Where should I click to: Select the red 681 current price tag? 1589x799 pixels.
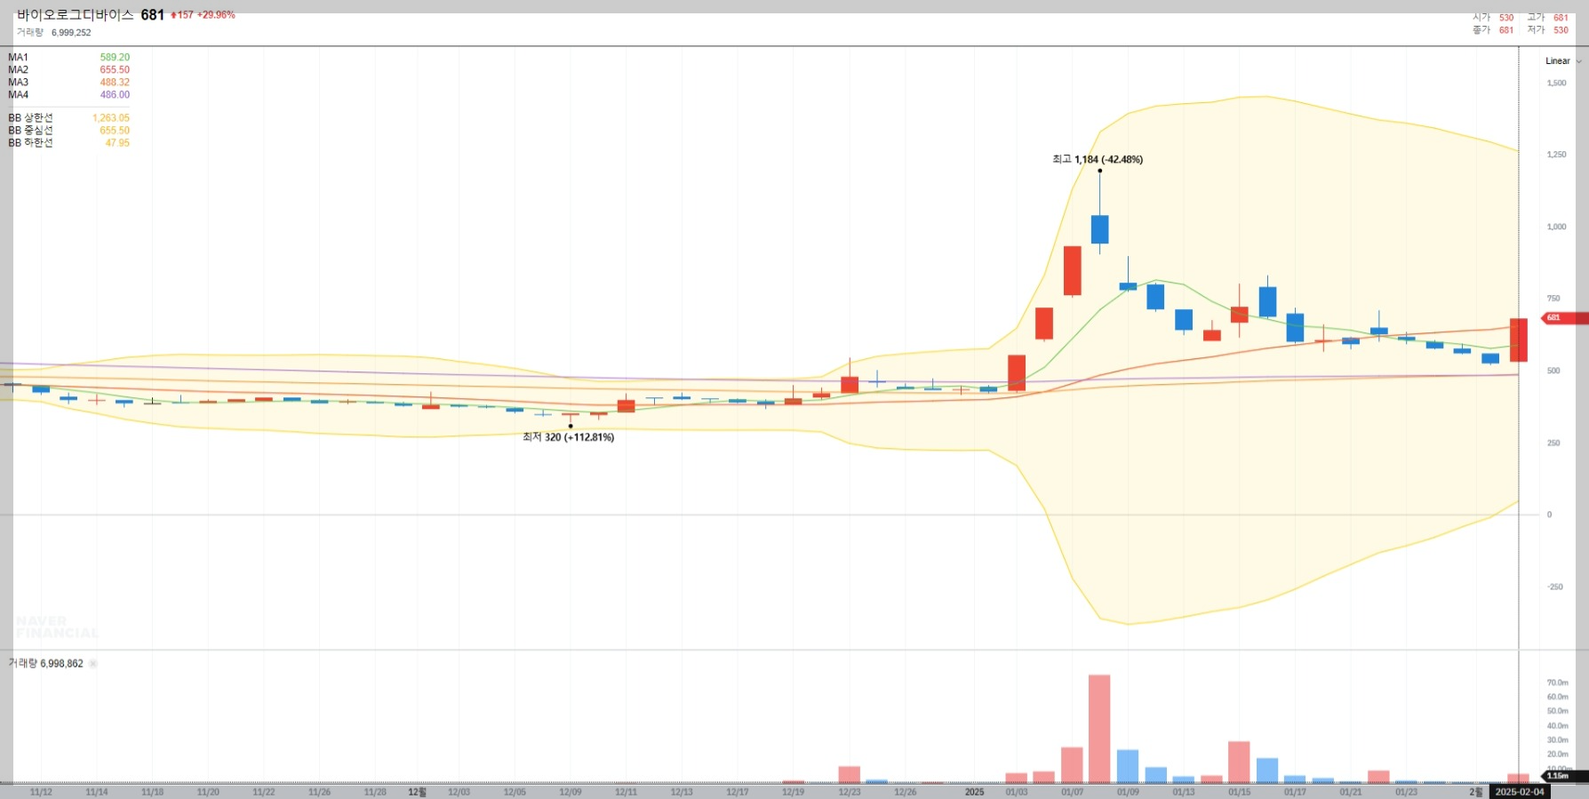(x=1564, y=318)
